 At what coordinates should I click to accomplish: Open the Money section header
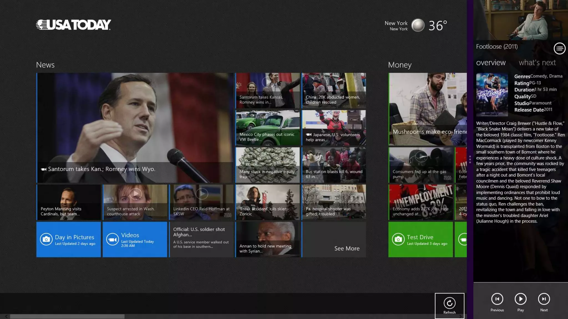click(x=400, y=65)
